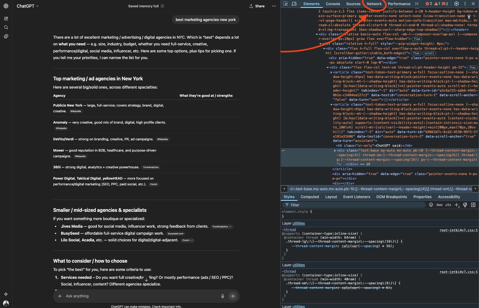The height and width of the screenshot is (308, 479).
Task: Switch to the Computed pane tab
Action: 310,197
